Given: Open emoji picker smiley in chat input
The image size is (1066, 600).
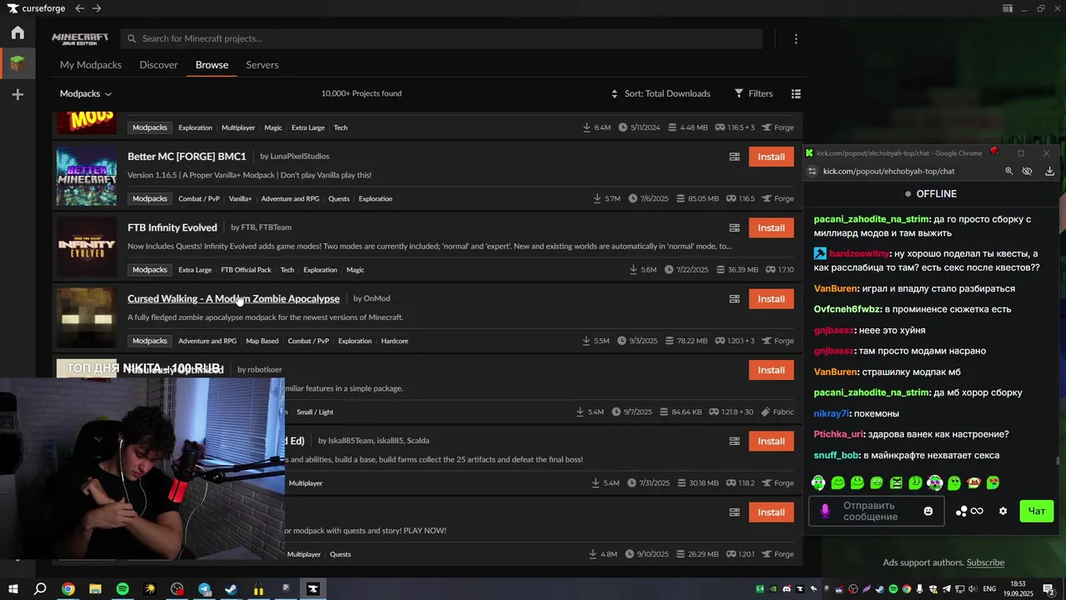Looking at the screenshot, I should coord(929,511).
